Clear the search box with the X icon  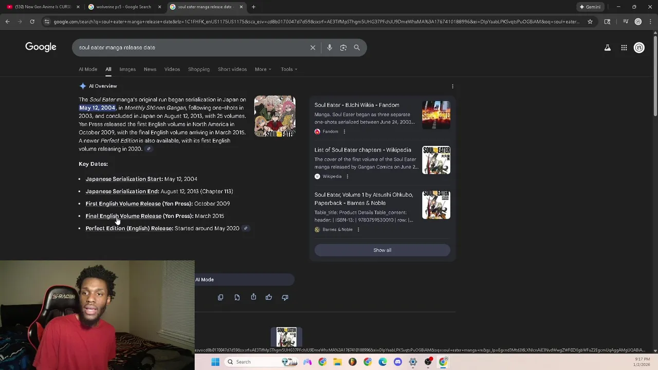(313, 47)
